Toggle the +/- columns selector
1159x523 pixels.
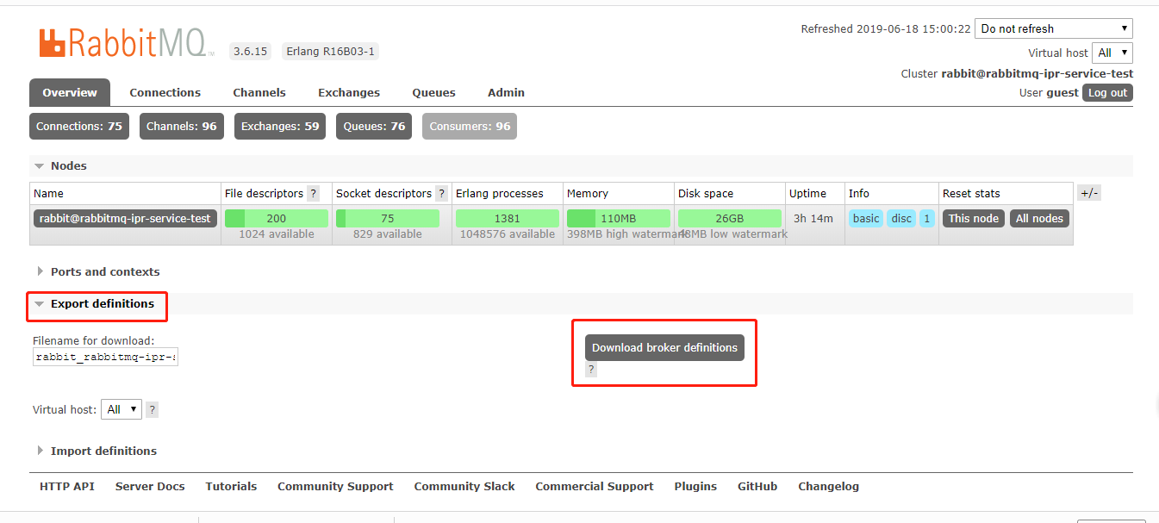pos(1089,193)
